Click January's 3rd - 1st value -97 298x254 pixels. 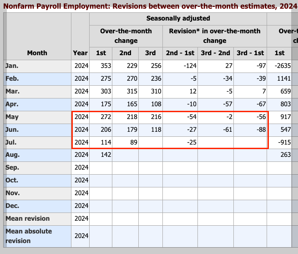click(261, 66)
